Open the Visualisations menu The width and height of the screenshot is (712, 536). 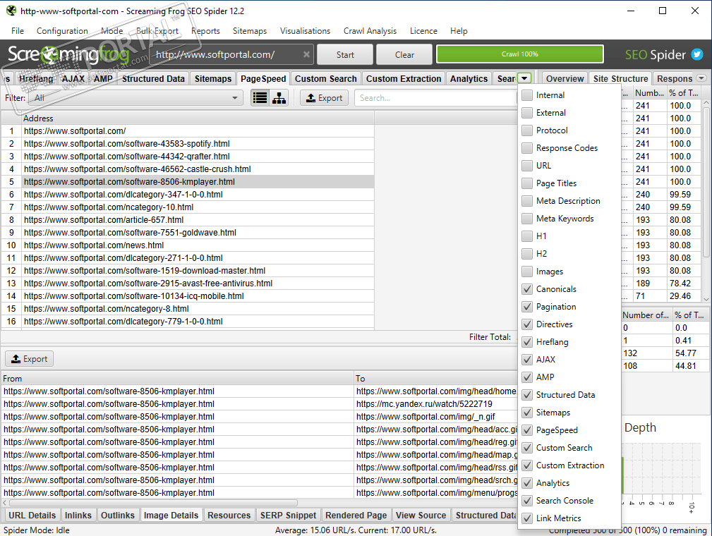tap(305, 31)
